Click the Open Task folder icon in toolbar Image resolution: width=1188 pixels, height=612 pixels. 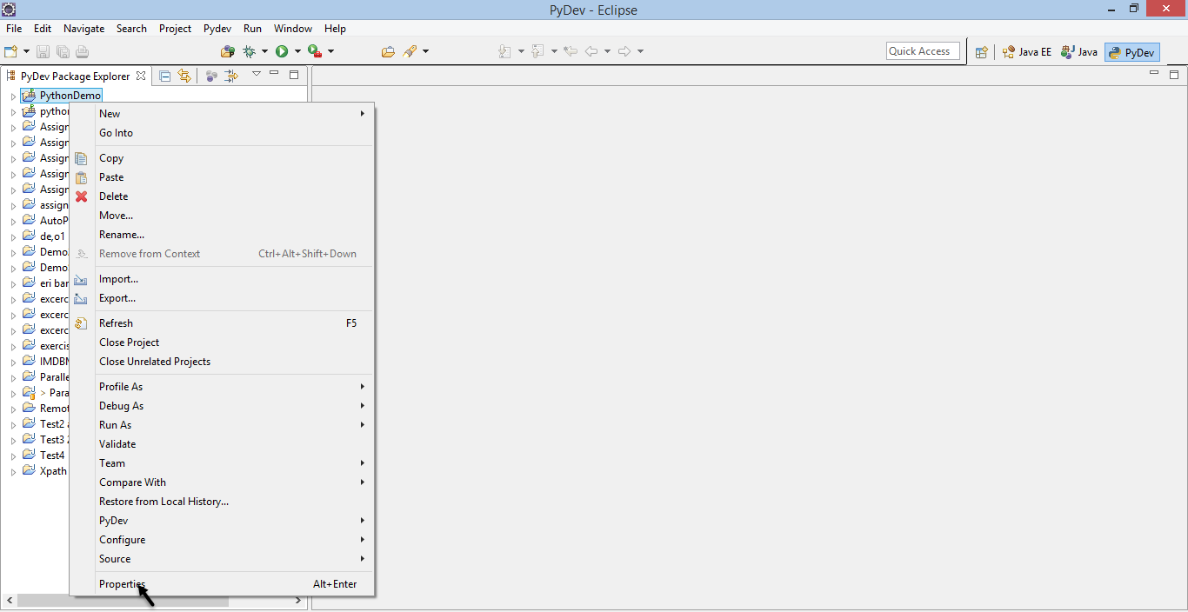coord(388,52)
